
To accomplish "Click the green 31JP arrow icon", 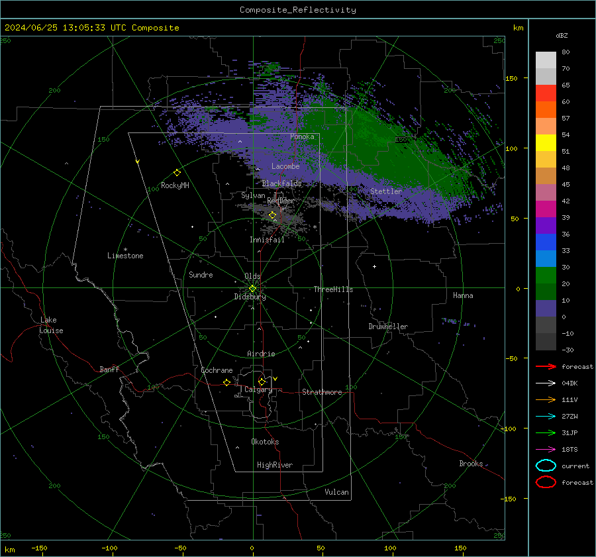I will tap(546, 432).
